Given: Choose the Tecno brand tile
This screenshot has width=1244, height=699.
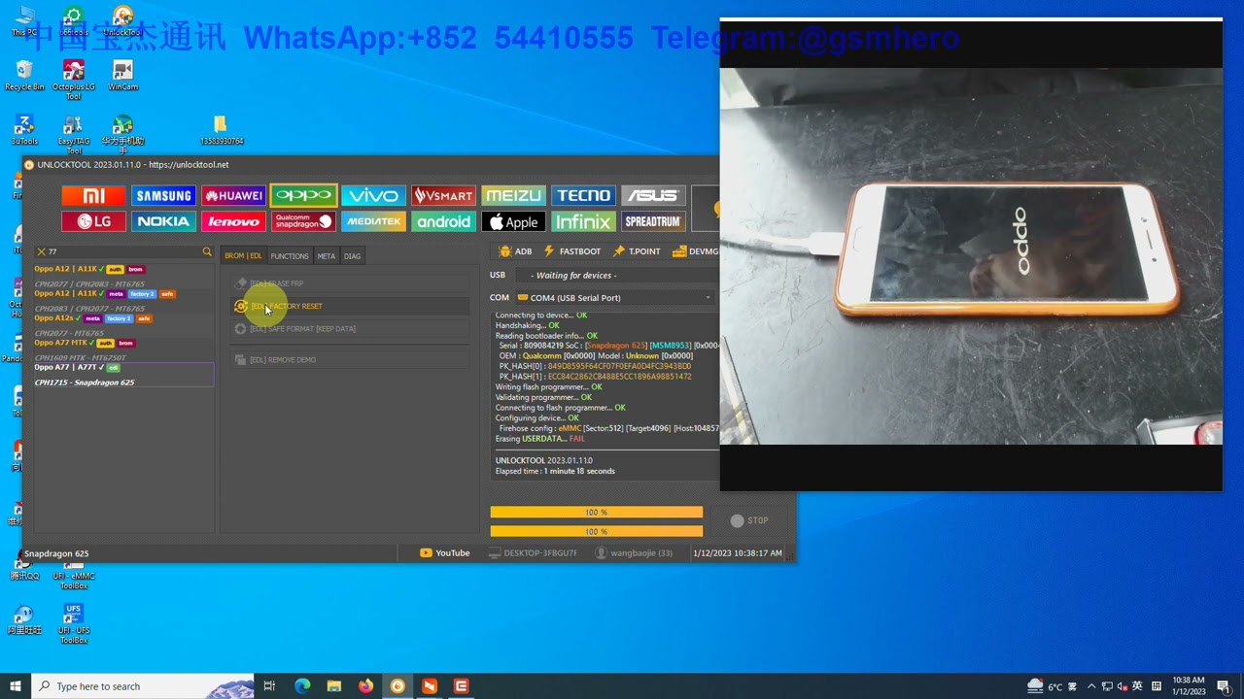Looking at the screenshot, I should [x=583, y=196].
